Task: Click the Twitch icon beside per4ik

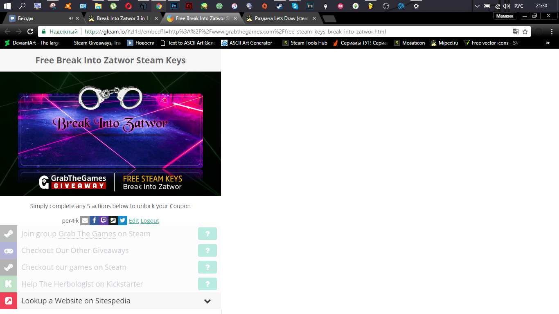Action: click(104, 220)
